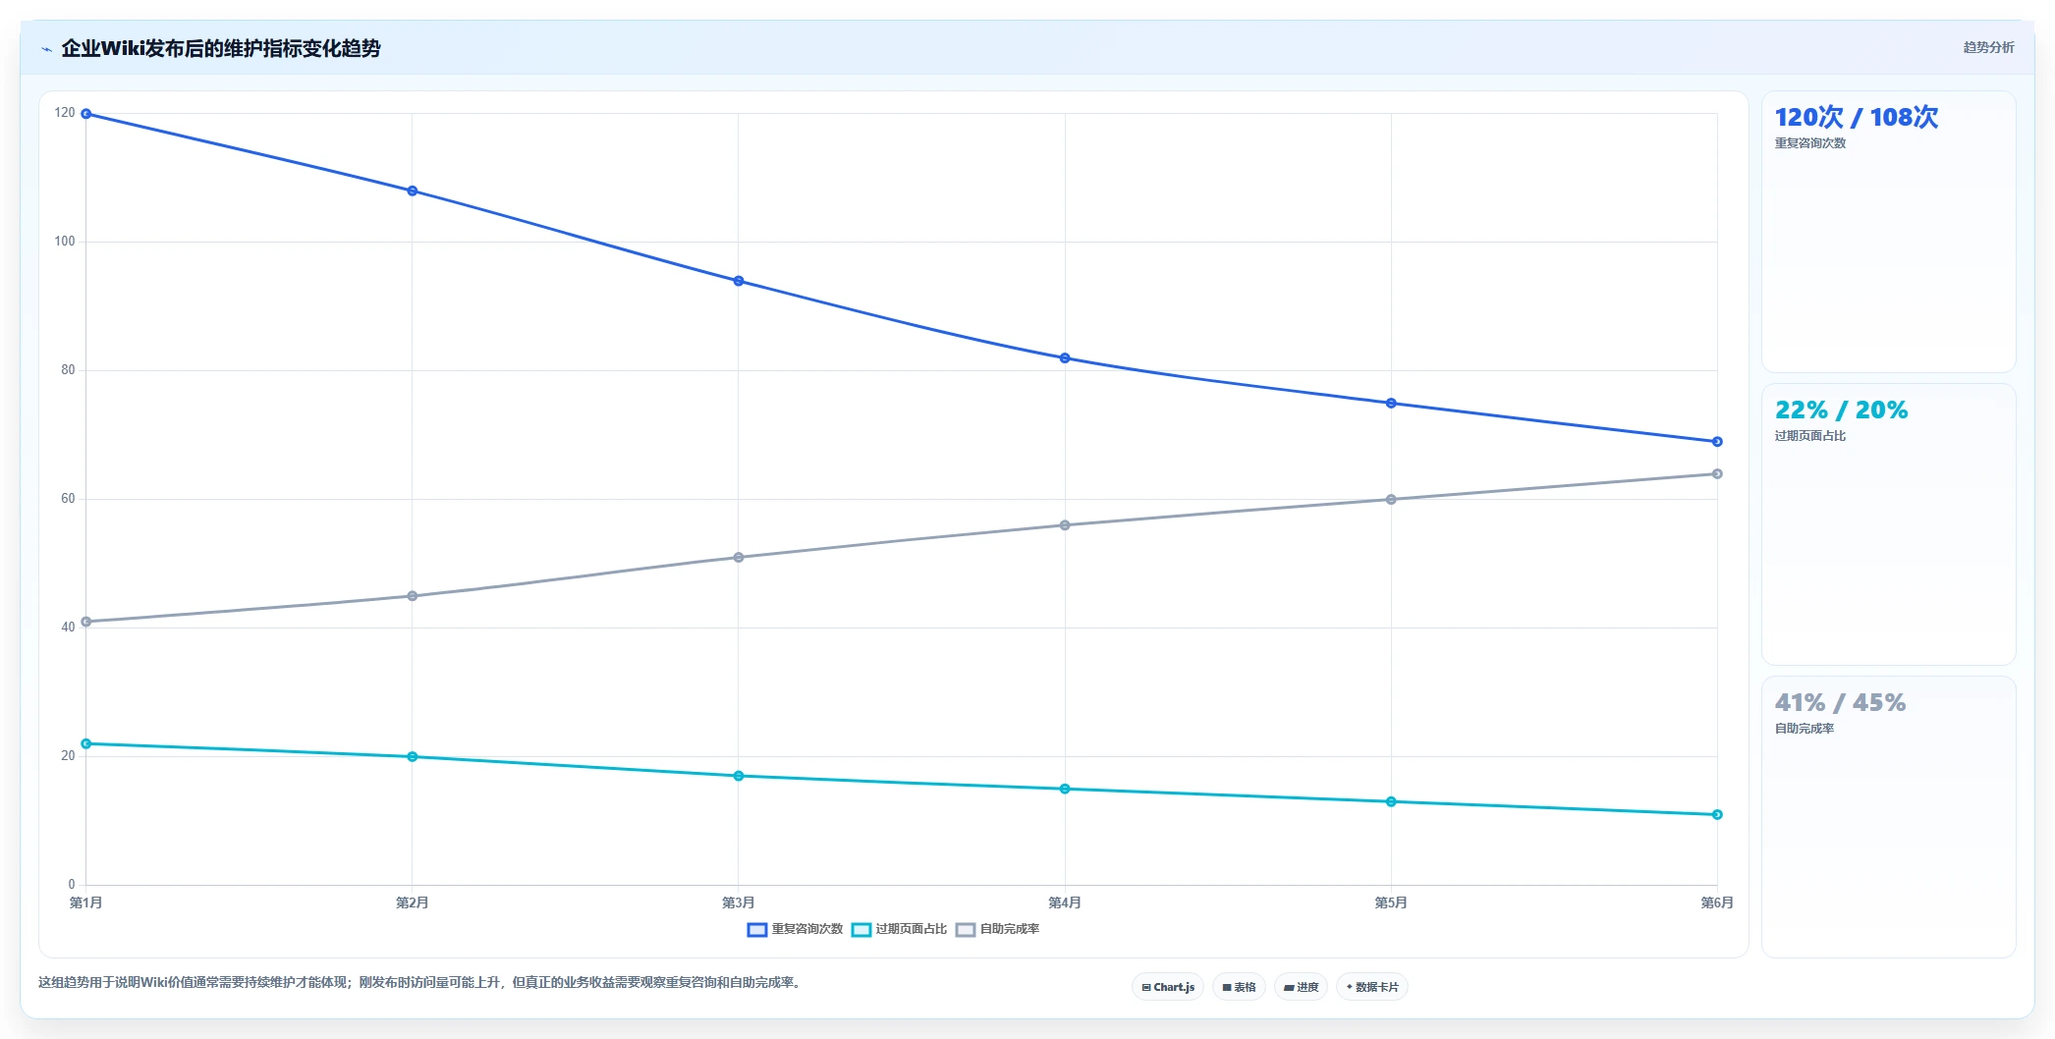The height and width of the screenshot is (1039, 2055).
Task: Click the 41% / 45% stat value
Action: 1840,703
